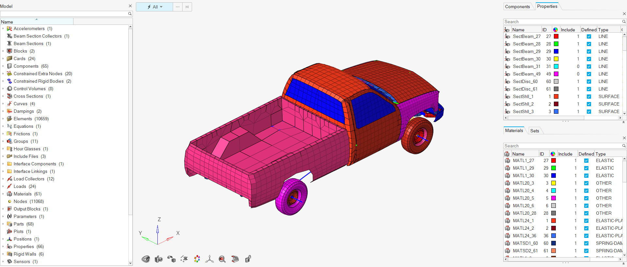The image size is (627, 267).
Task: Click the Frictions icon in the model tree
Action: coord(9,134)
